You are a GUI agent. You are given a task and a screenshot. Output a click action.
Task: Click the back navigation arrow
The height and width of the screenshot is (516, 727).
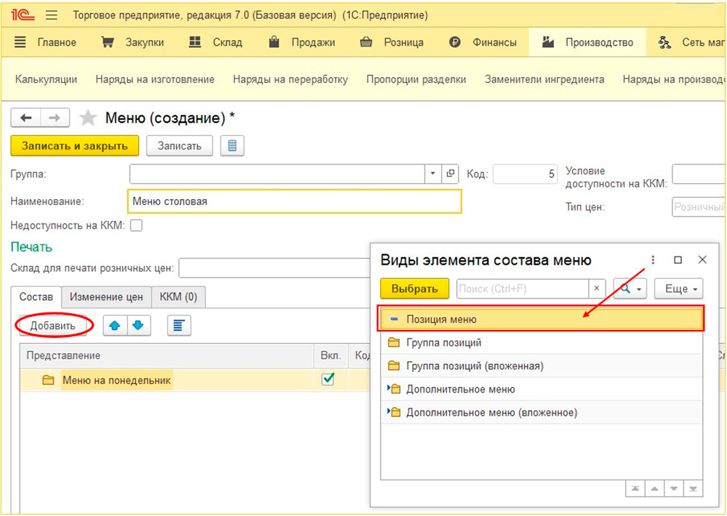(26, 118)
